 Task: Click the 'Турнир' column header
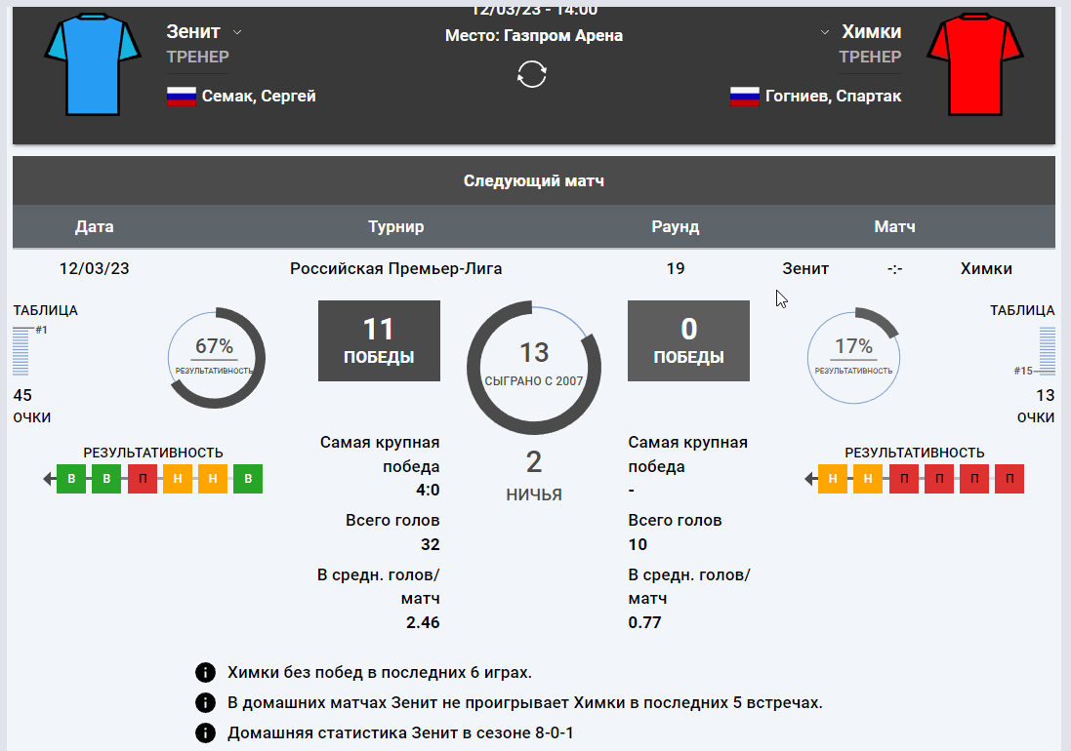[395, 227]
